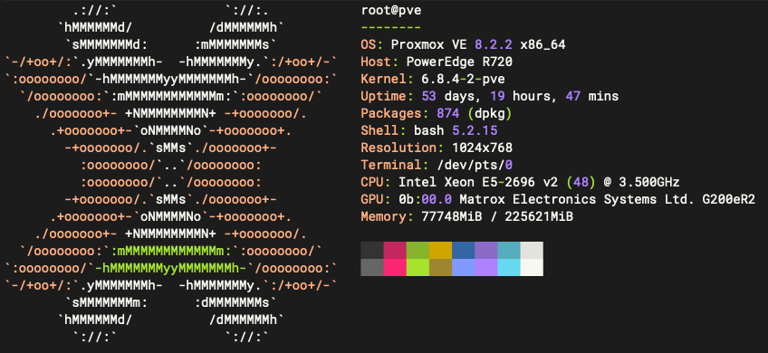Screen dimensions: 768x353
Task: Click the '(48)' CPU thread count
Action: [581, 182]
